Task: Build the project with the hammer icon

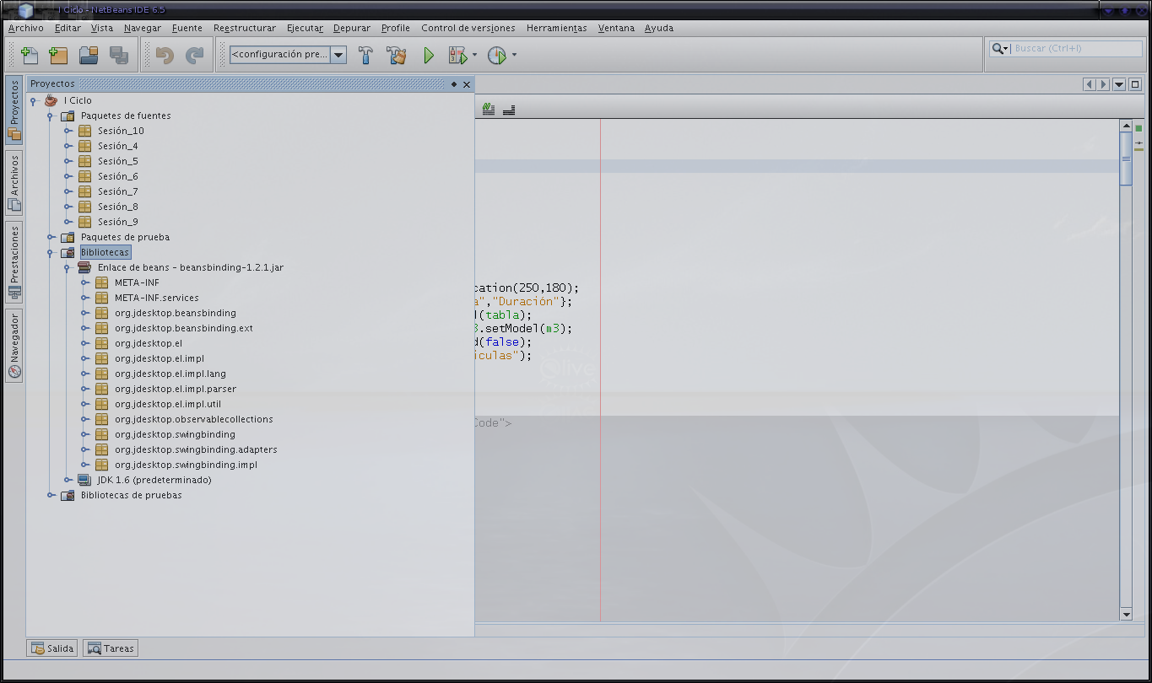Action: [x=365, y=56]
